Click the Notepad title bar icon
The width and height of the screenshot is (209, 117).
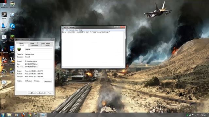62,27
